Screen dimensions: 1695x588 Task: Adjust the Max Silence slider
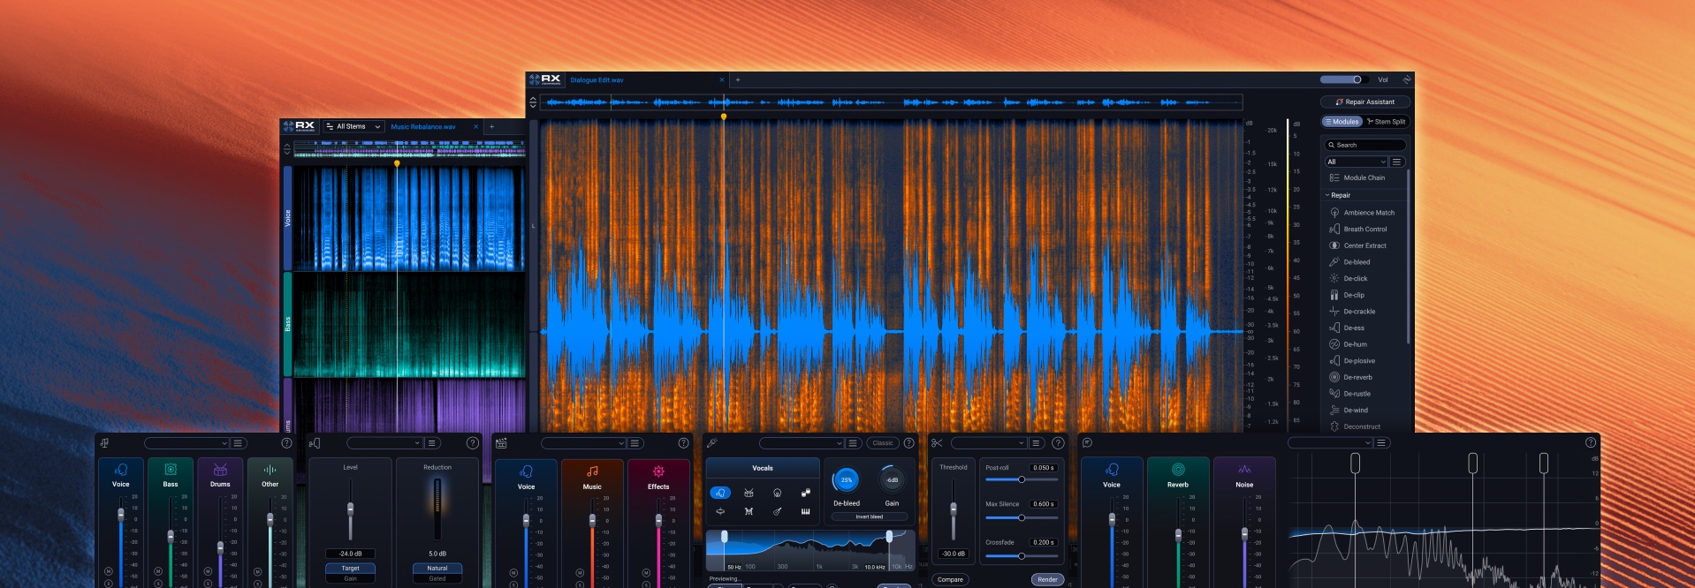[1021, 517]
